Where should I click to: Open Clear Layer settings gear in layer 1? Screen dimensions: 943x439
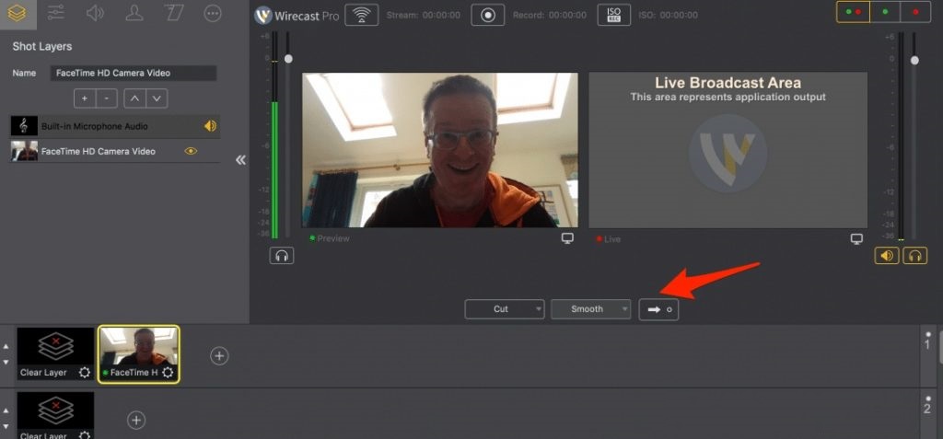coord(85,372)
